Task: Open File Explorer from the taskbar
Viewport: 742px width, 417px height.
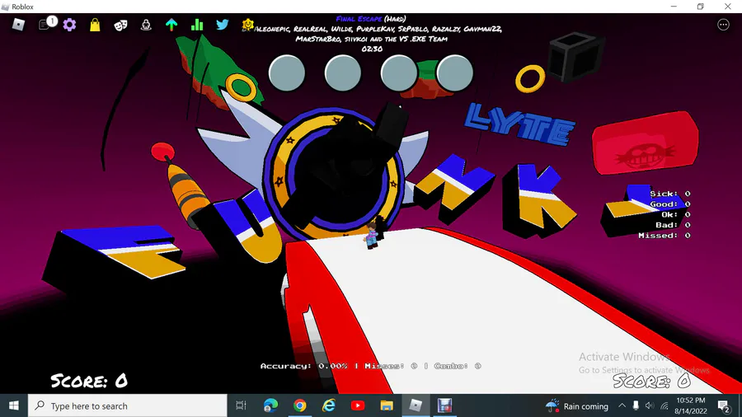Action: tap(387, 405)
